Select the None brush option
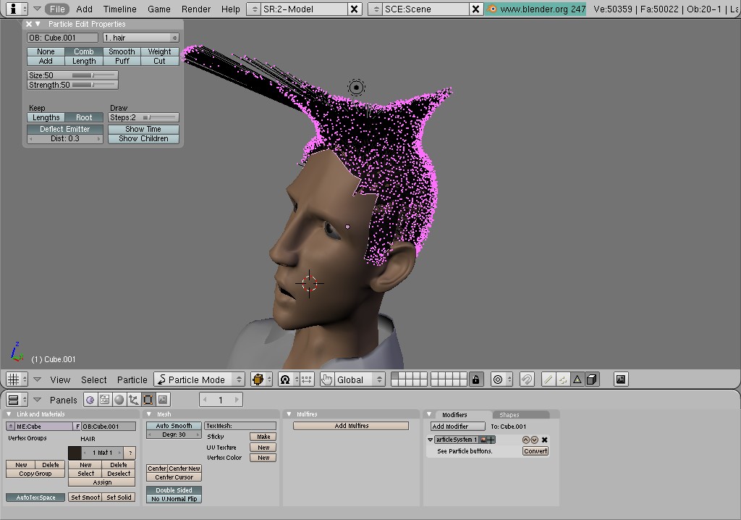741x520 pixels. coord(46,51)
